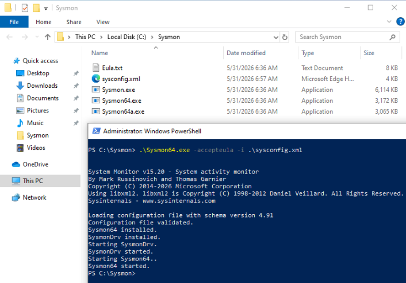Click the 5/31/2026 6:57 AM date cell
Image resolution: width=406 pixels, height=283 pixels.
tap(252, 79)
